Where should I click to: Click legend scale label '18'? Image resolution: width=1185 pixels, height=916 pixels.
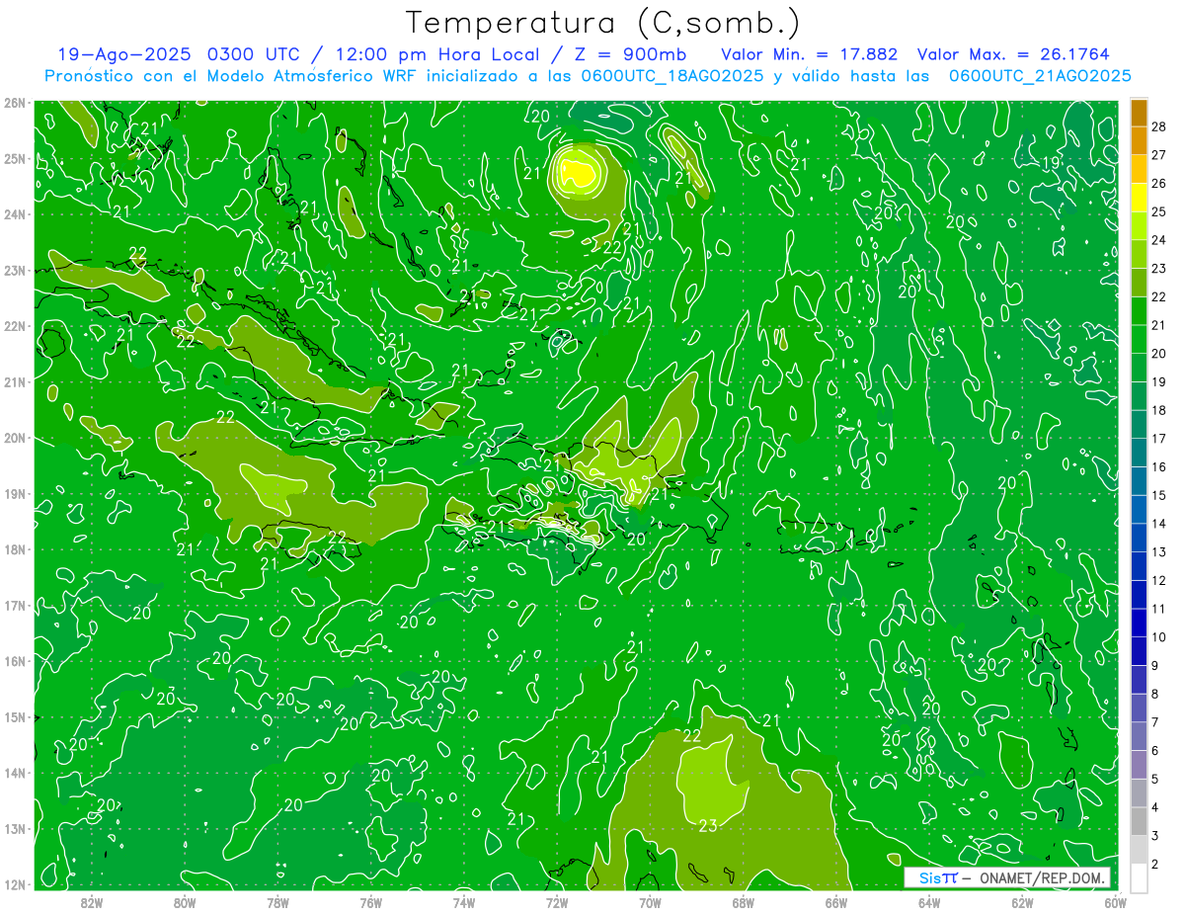point(1158,410)
